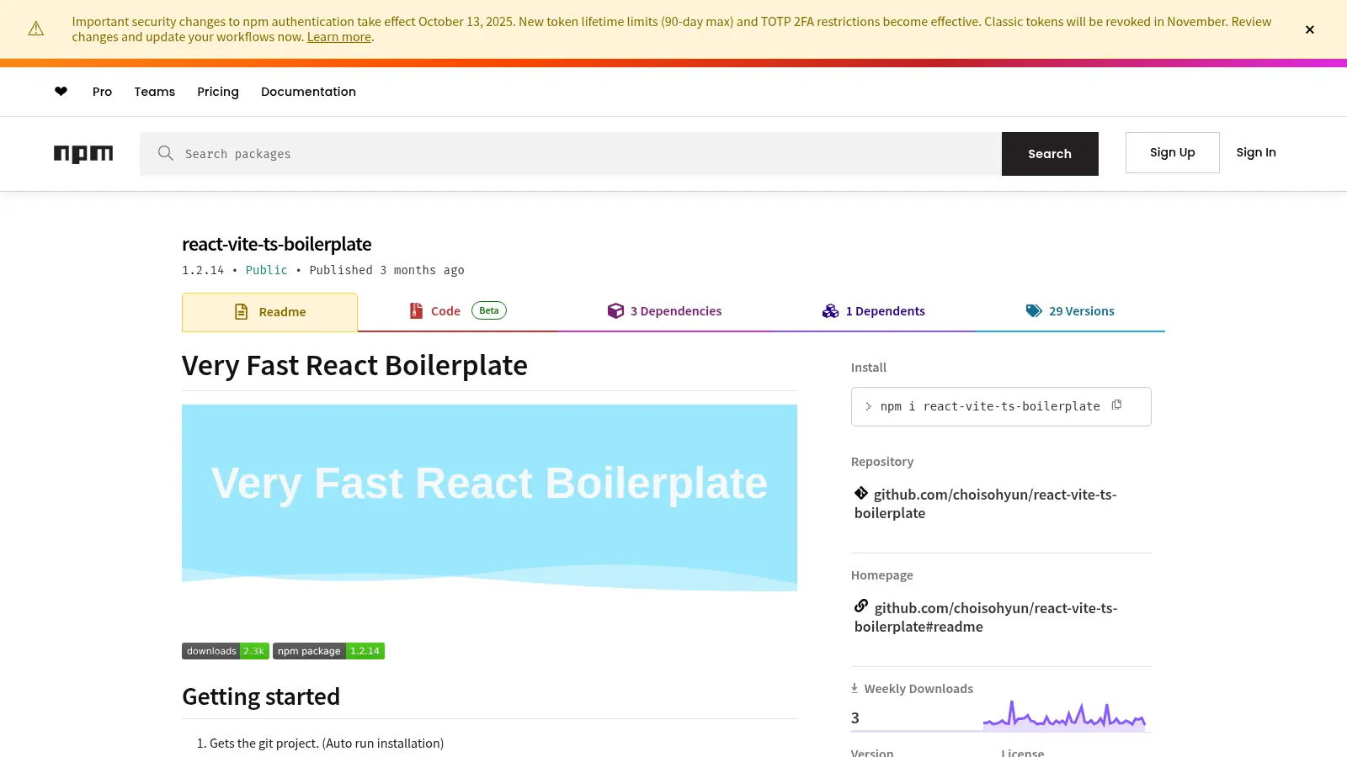1347x757 pixels.
Task: Click the Versions tags icon
Action: pos(1034,311)
